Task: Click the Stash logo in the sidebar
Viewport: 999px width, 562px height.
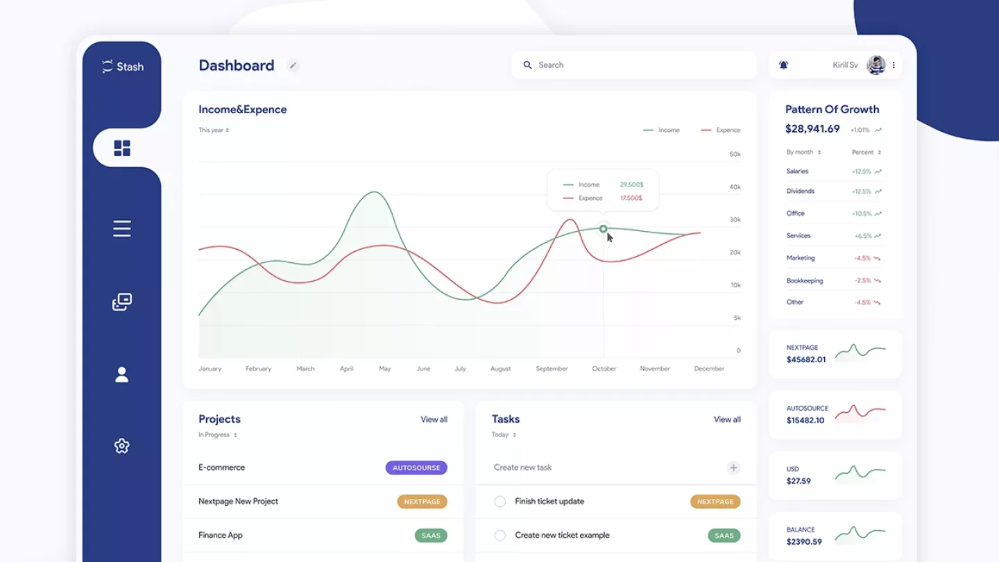Action: coord(123,67)
